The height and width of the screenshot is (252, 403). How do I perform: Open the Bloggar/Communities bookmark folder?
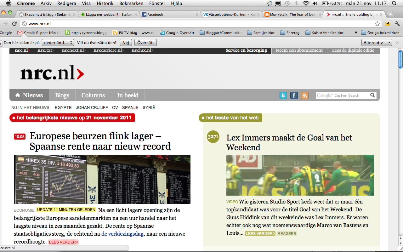tap(221, 33)
